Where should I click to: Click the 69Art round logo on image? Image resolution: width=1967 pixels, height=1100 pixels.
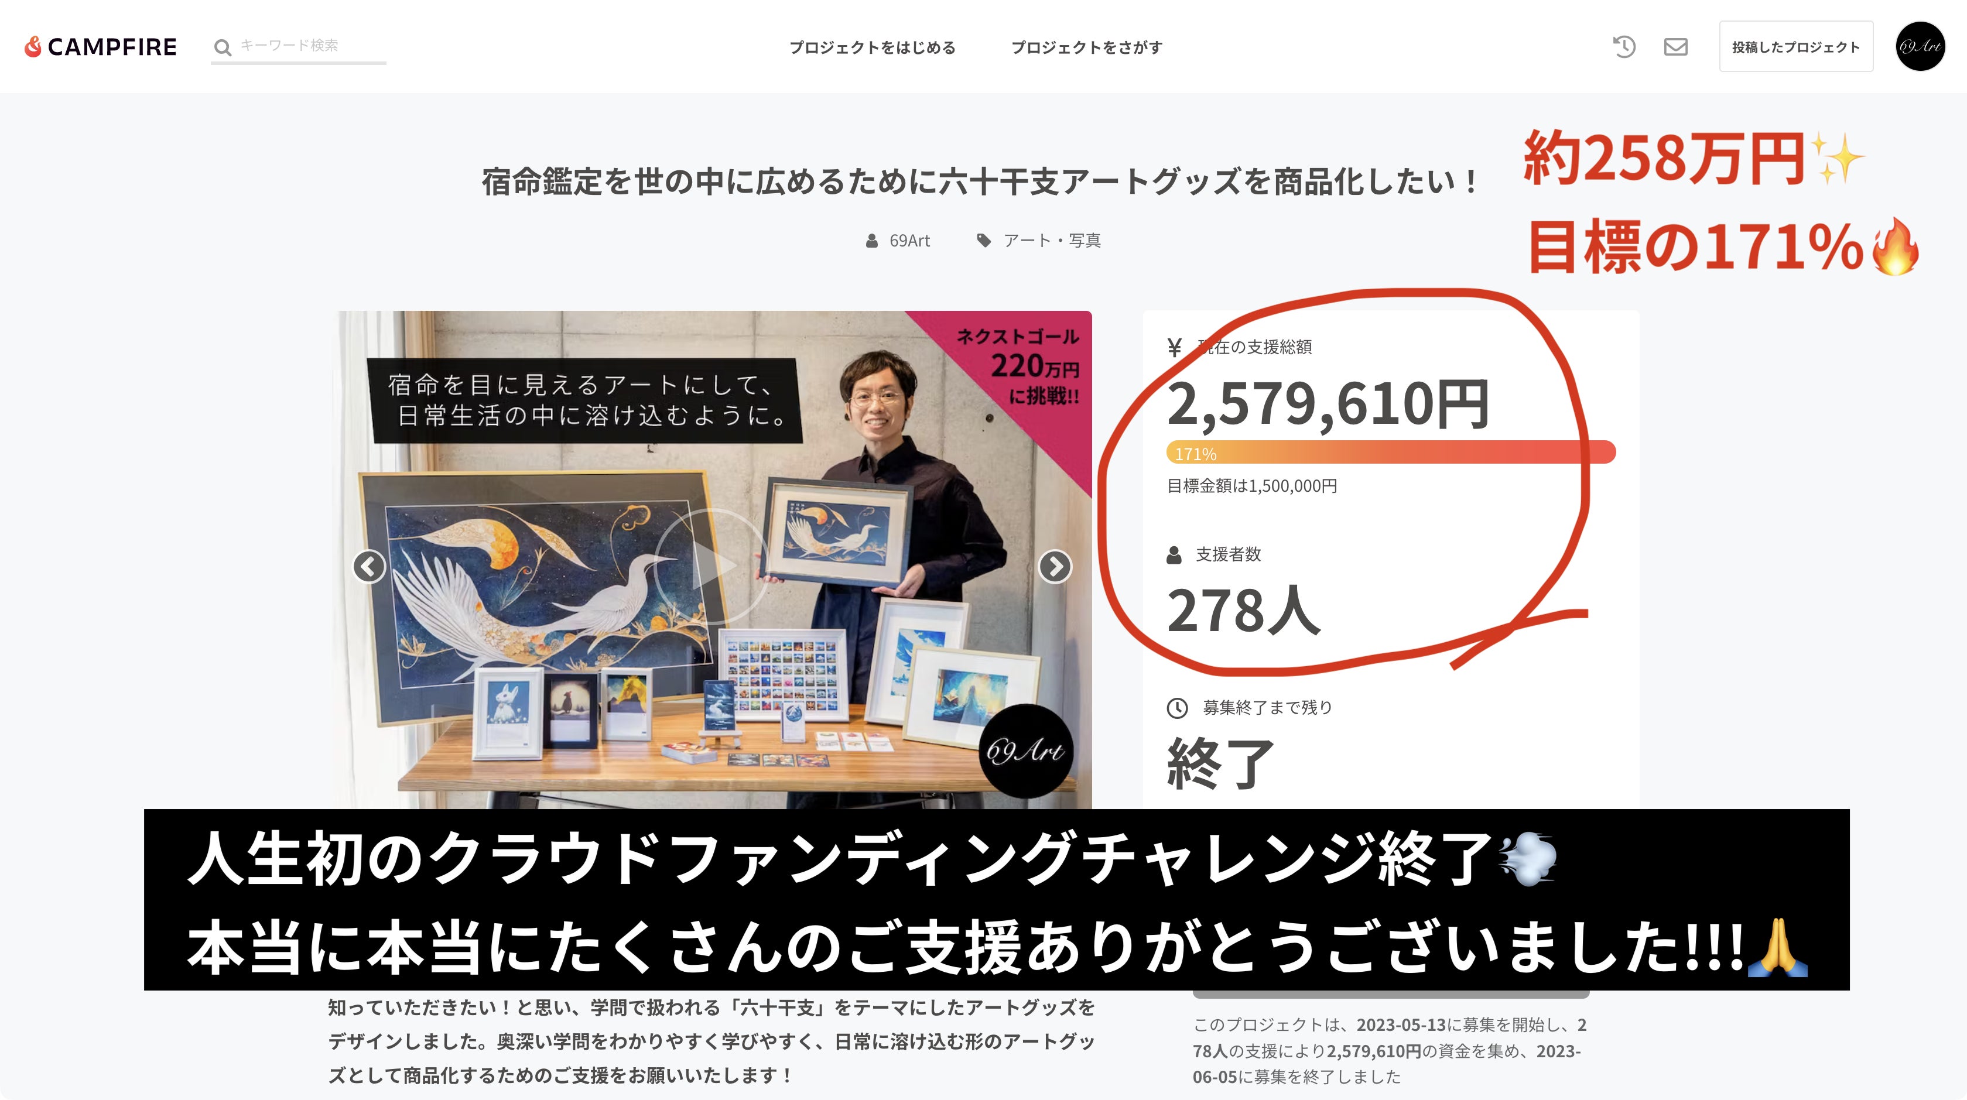1025,751
